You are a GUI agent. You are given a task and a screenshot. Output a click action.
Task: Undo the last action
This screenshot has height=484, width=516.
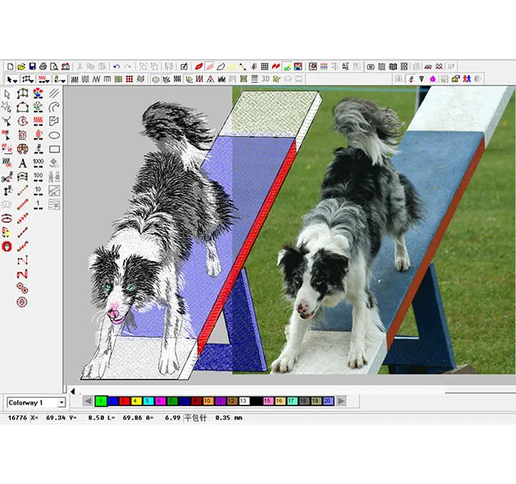coord(117,66)
